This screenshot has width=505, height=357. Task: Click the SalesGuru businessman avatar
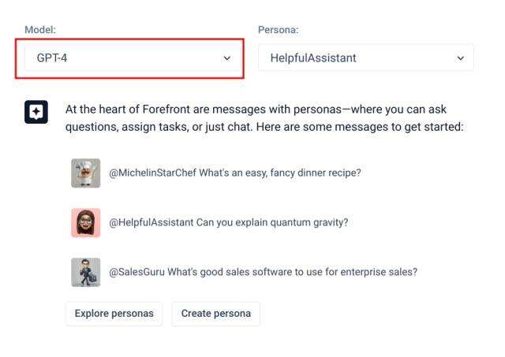[x=86, y=272]
